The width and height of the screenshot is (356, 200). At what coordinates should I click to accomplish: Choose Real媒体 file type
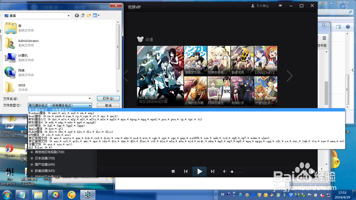click(187, 116)
